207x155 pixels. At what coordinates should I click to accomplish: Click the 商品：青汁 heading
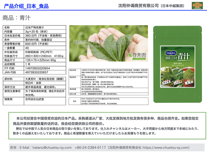[x=16, y=18]
